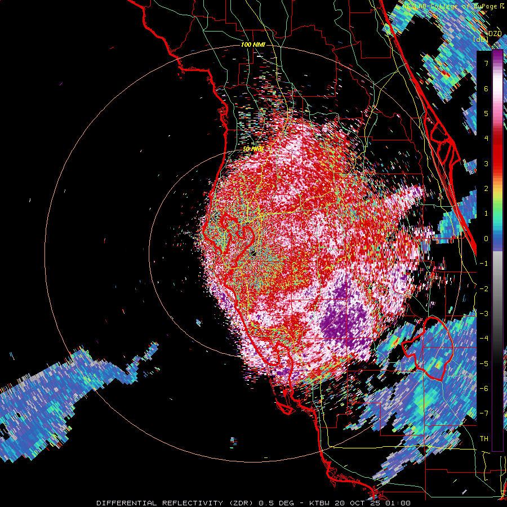Click the "4" tick label on the color scale

point(486,139)
